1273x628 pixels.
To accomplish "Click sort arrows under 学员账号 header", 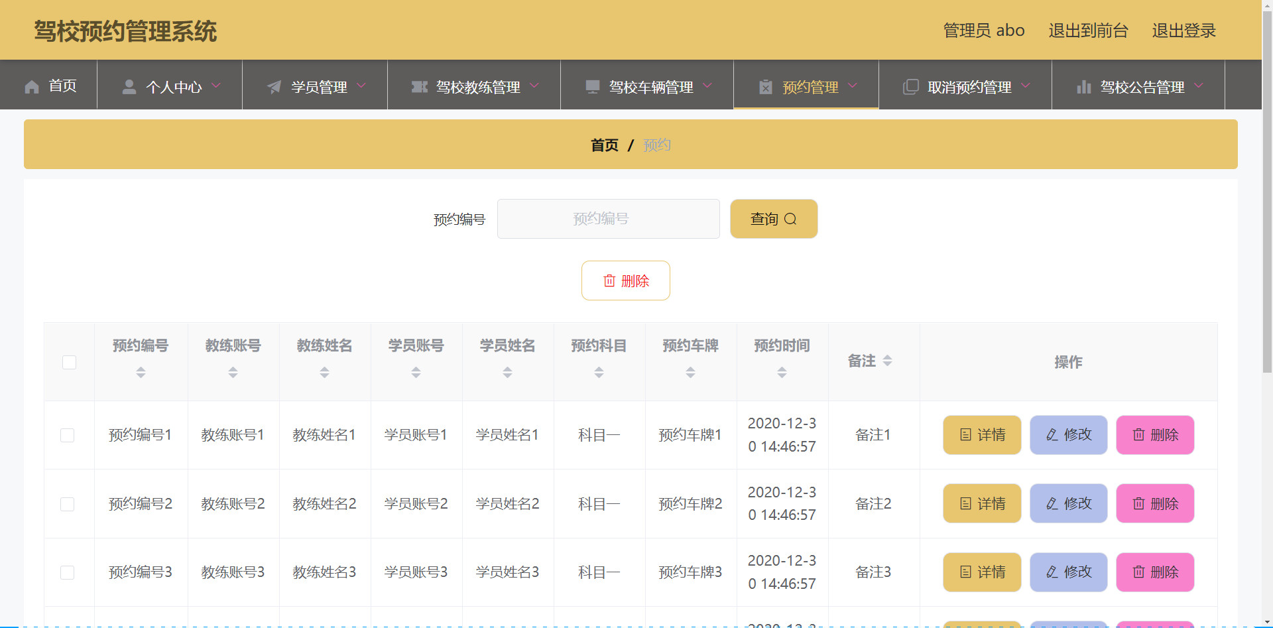I will (416, 373).
